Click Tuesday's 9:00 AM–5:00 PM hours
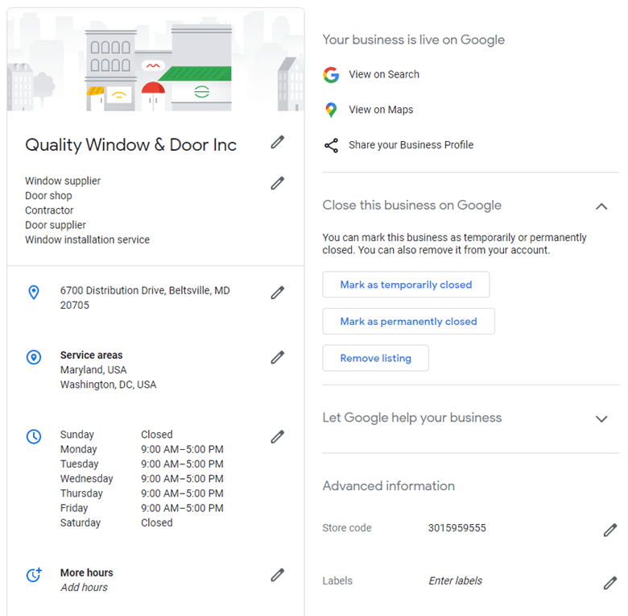628x616 pixels. click(x=182, y=464)
